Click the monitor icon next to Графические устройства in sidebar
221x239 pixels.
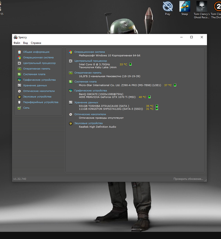pyautogui.click(x=19, y=80)
